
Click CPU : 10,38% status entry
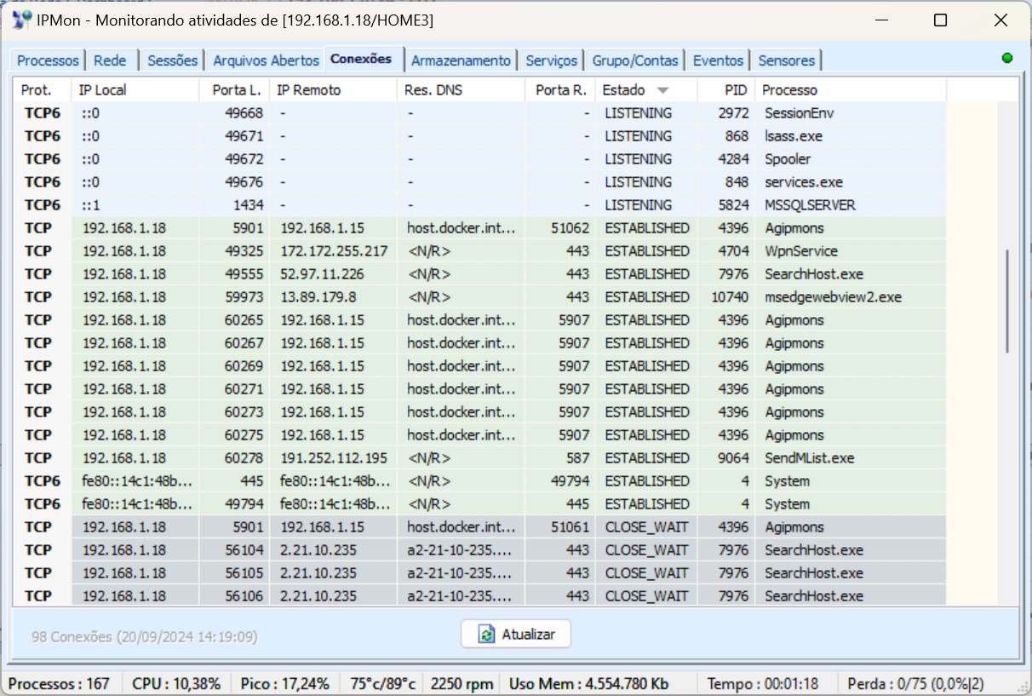pyautogui.click(x=176, y=683)
